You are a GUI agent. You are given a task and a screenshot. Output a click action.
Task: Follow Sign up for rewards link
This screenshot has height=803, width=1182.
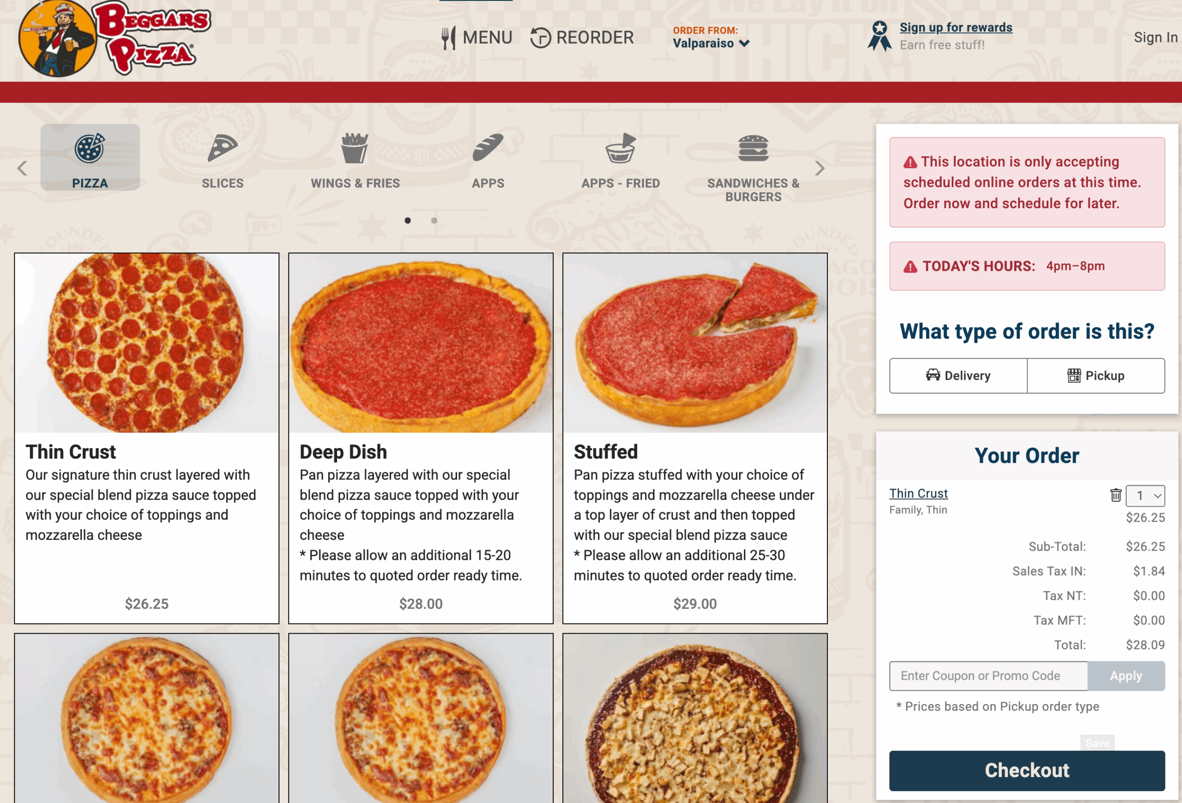coord(956,27)
